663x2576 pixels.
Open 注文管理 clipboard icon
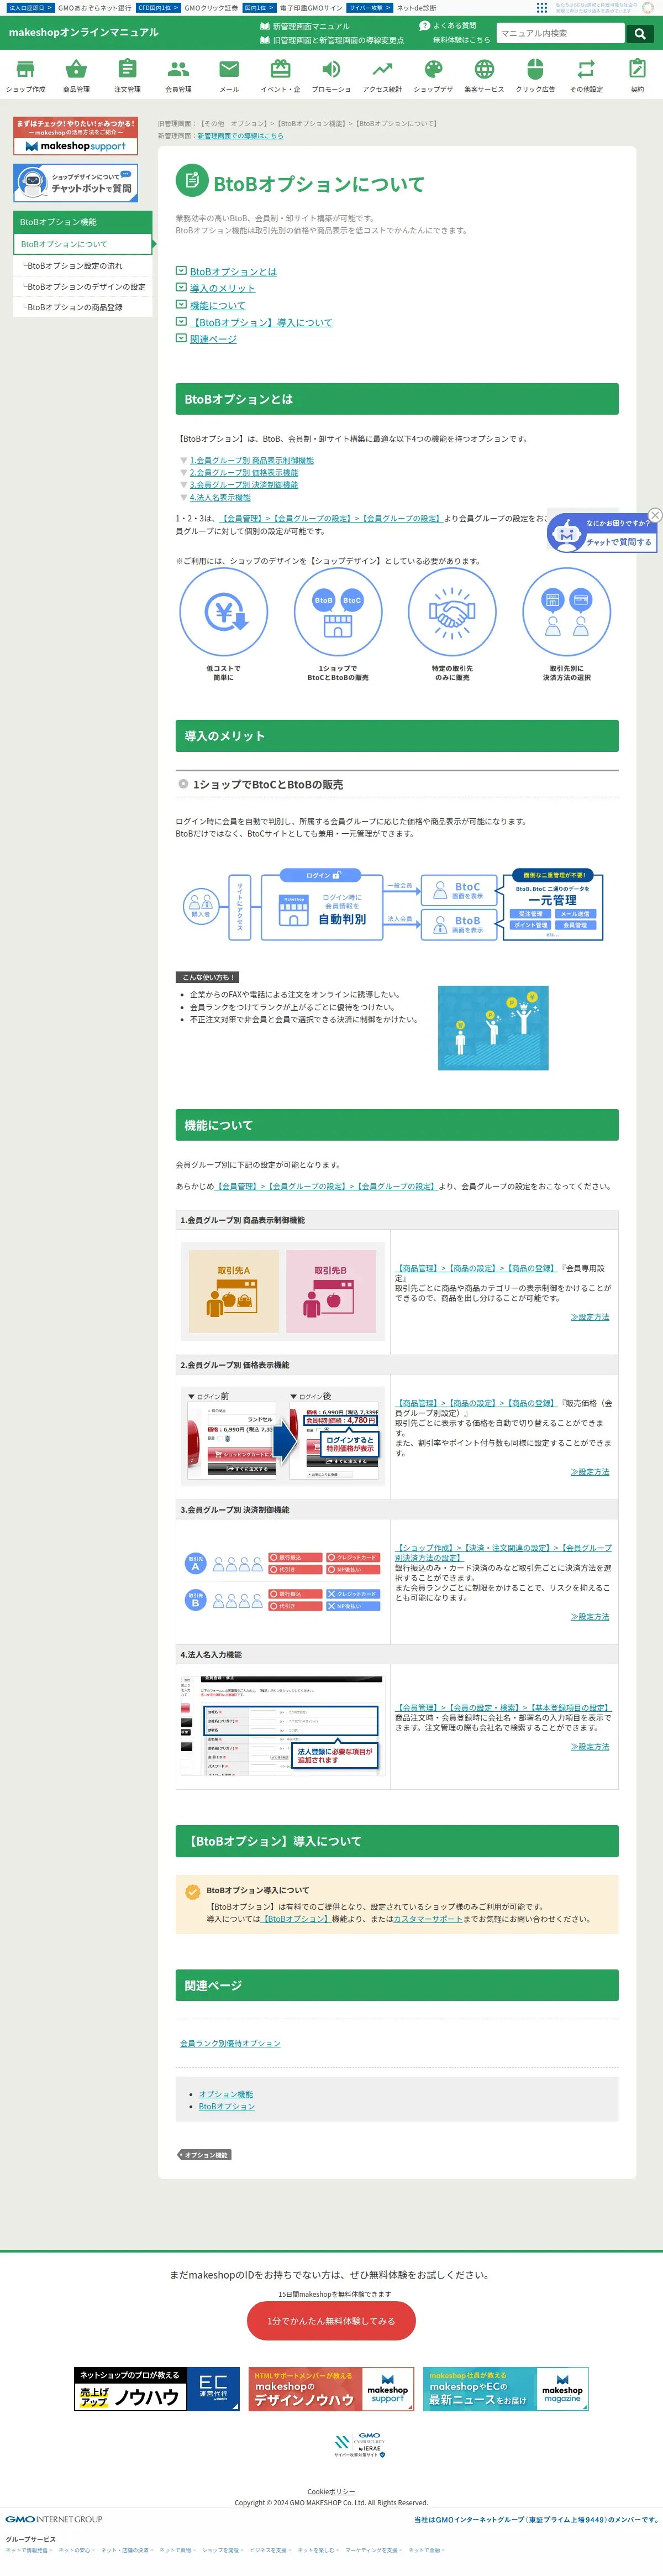[x=127, y=69]
